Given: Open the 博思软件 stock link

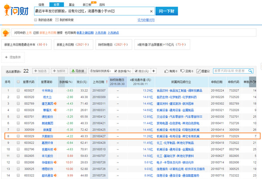Looking at the screenshot, I should (x=47, y=169).
